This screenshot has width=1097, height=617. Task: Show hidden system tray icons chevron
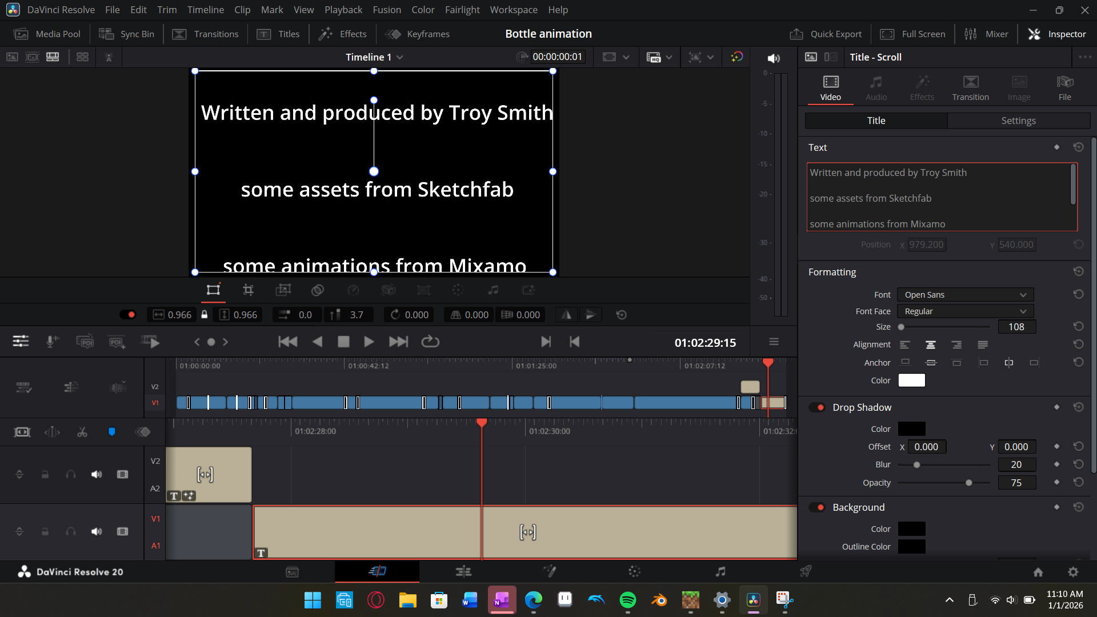click(949, 600)
